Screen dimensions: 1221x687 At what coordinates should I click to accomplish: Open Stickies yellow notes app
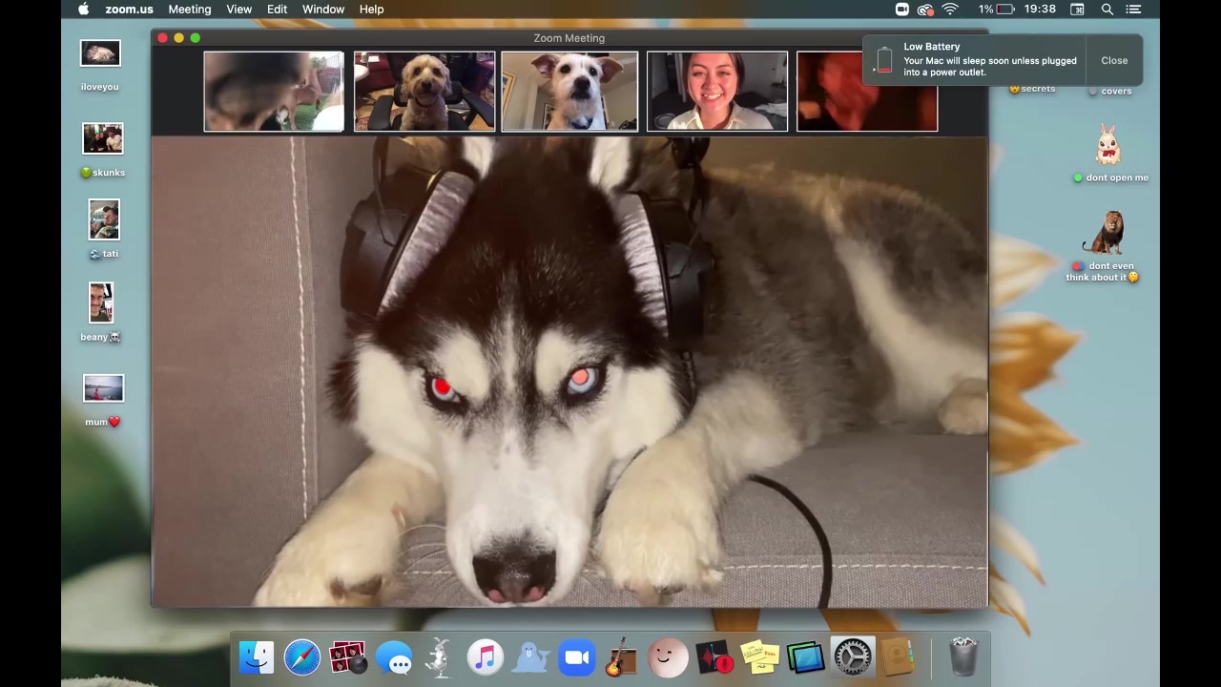760,657
